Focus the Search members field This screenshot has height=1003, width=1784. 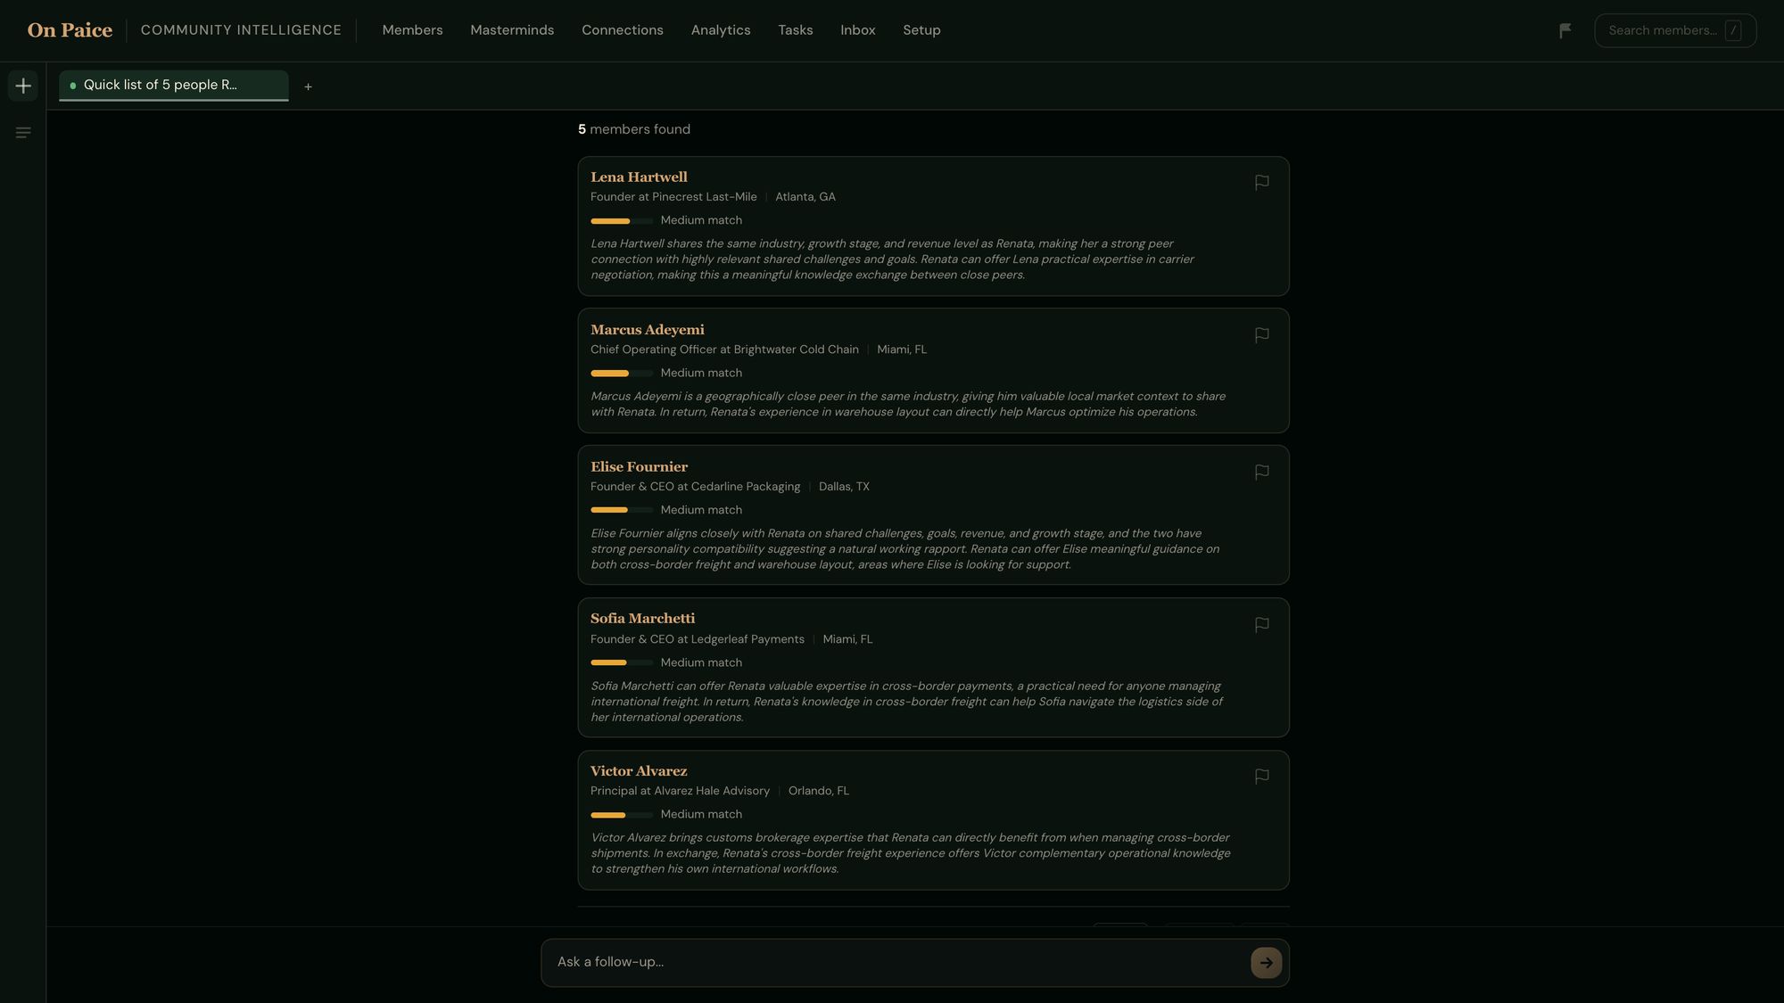1675,30
